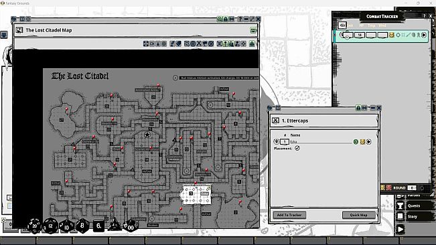The height and width of the screenshot is (245, 436).
Task: Click the ROUND number field
Action: 412,188
